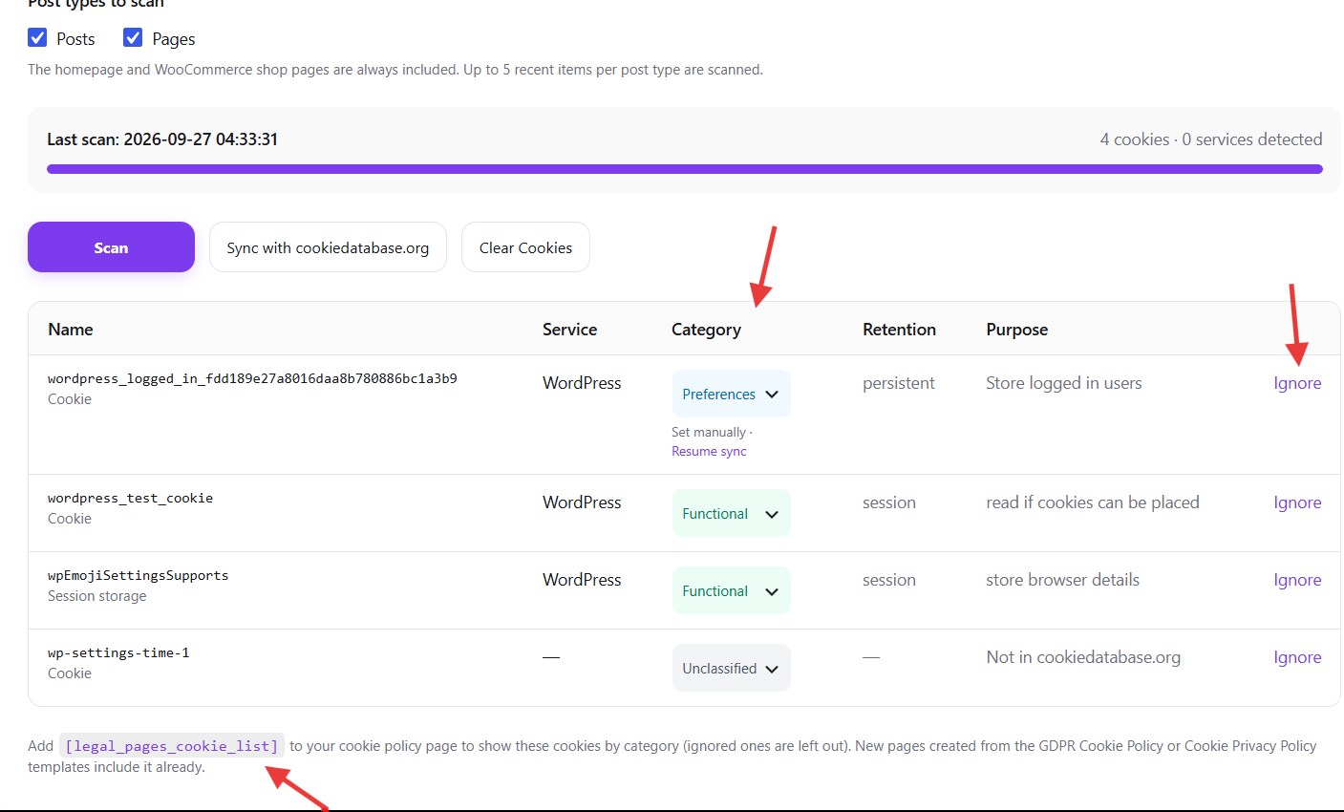Open Functional category dropdown for wordpress_test_cookie
This screenshot has width=1344, height=812.
point(731,513)
